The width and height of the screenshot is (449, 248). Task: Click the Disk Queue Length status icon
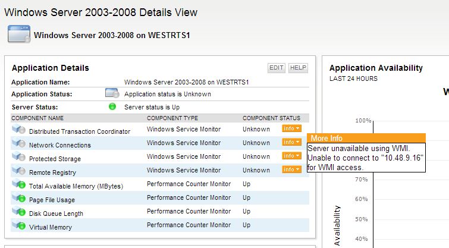click(18, 211)
